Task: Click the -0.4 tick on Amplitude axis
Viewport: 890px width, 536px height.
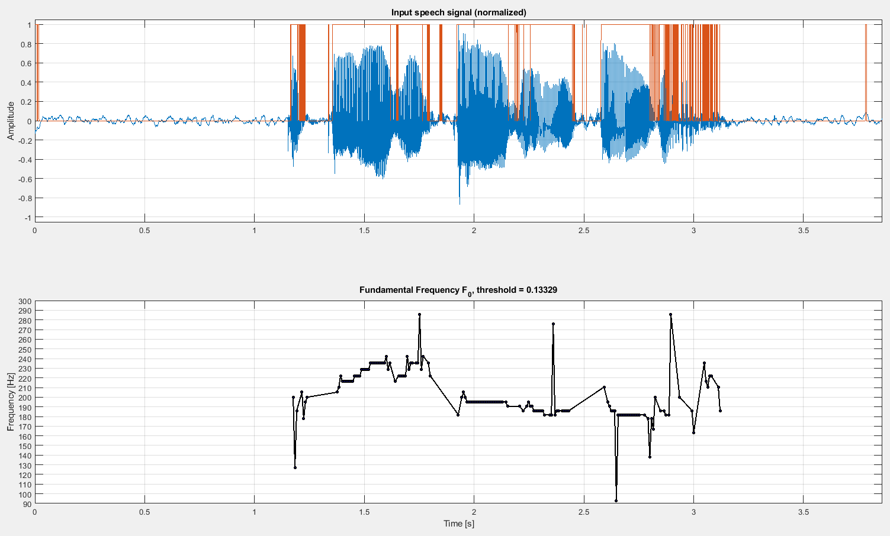Action: pyautogui.click(x=25, y=160)
